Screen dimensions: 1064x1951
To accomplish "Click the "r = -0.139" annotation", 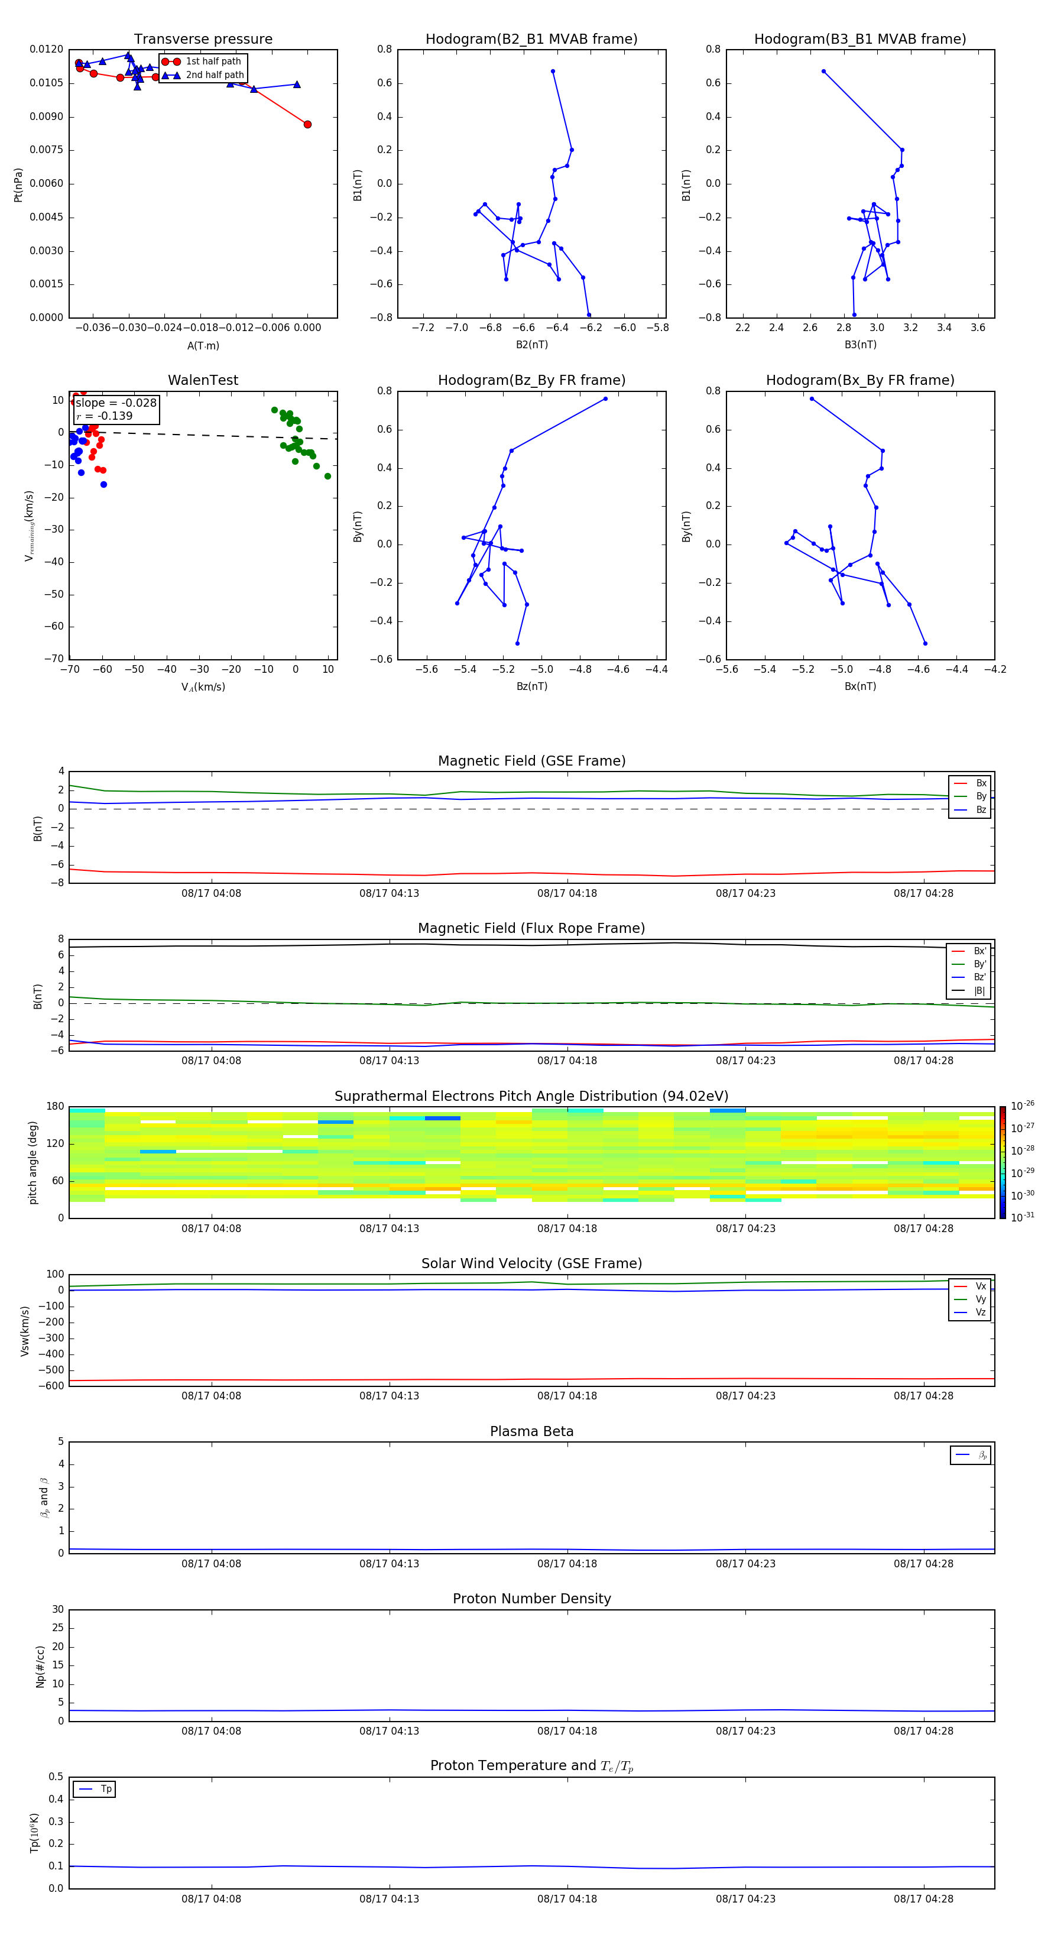I will 105,416.
